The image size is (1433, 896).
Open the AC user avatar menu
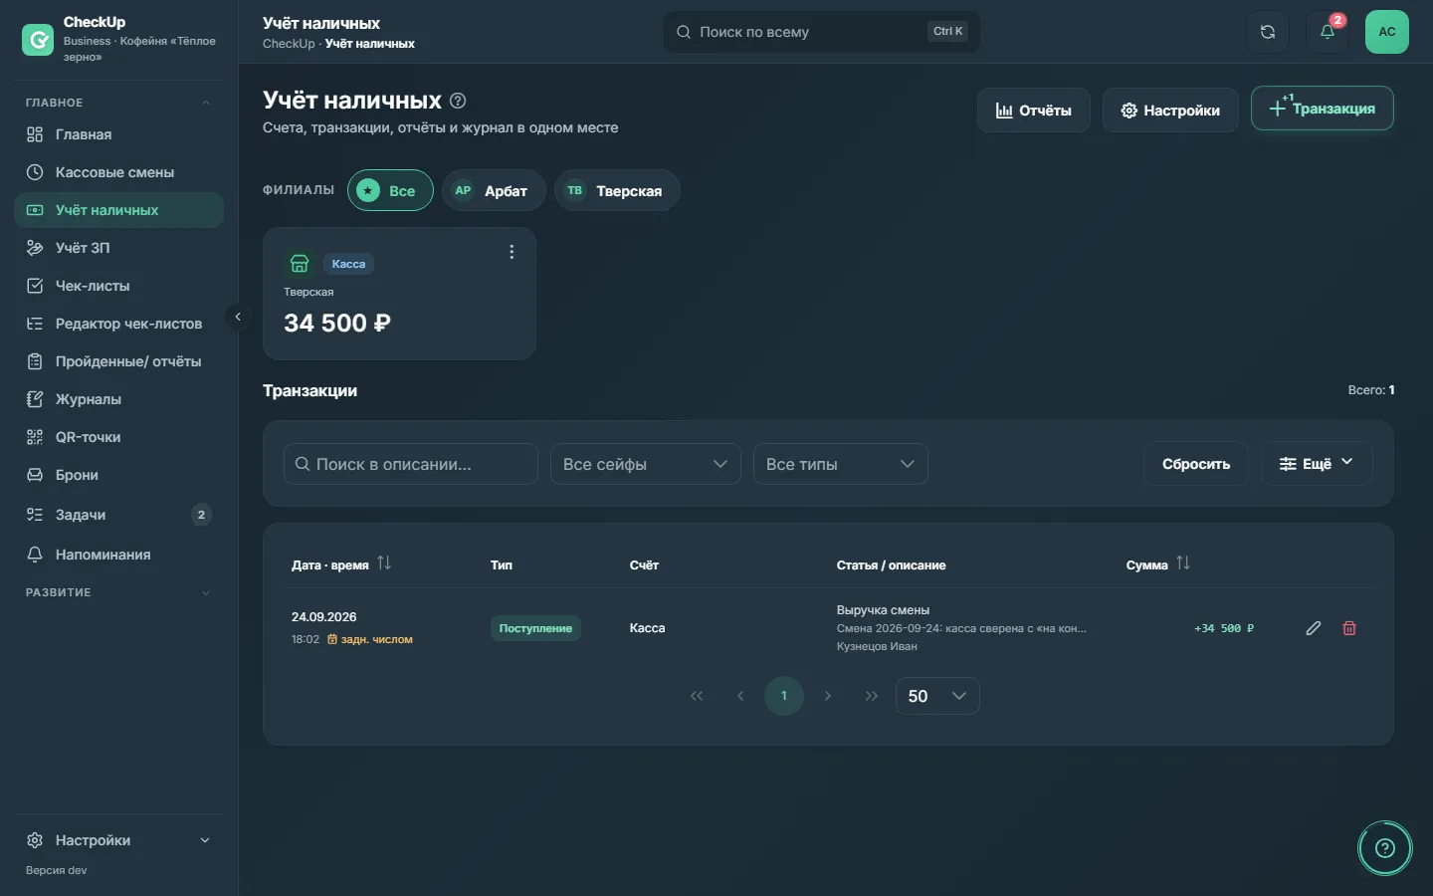tap(1387, 32)
